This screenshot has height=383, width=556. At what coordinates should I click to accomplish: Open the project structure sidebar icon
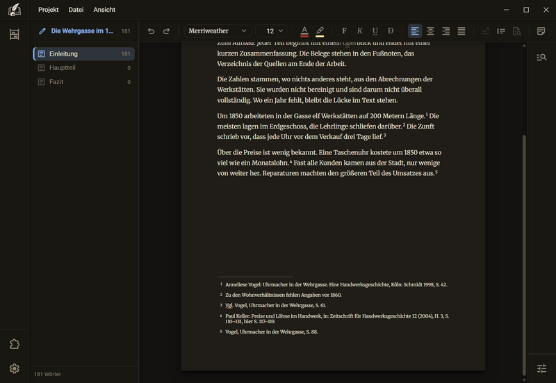[x=15, y=34]
